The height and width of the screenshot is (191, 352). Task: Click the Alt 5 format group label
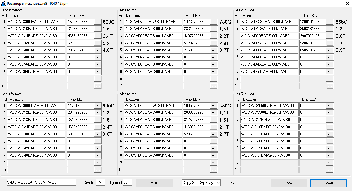(245, 94)
